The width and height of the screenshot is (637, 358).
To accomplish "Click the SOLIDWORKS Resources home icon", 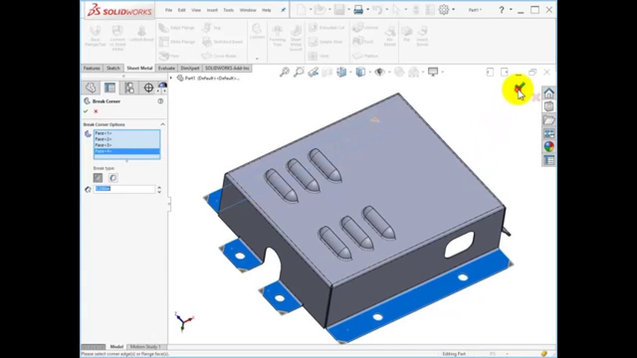I will pyautogui.click(x=549, y=93).
